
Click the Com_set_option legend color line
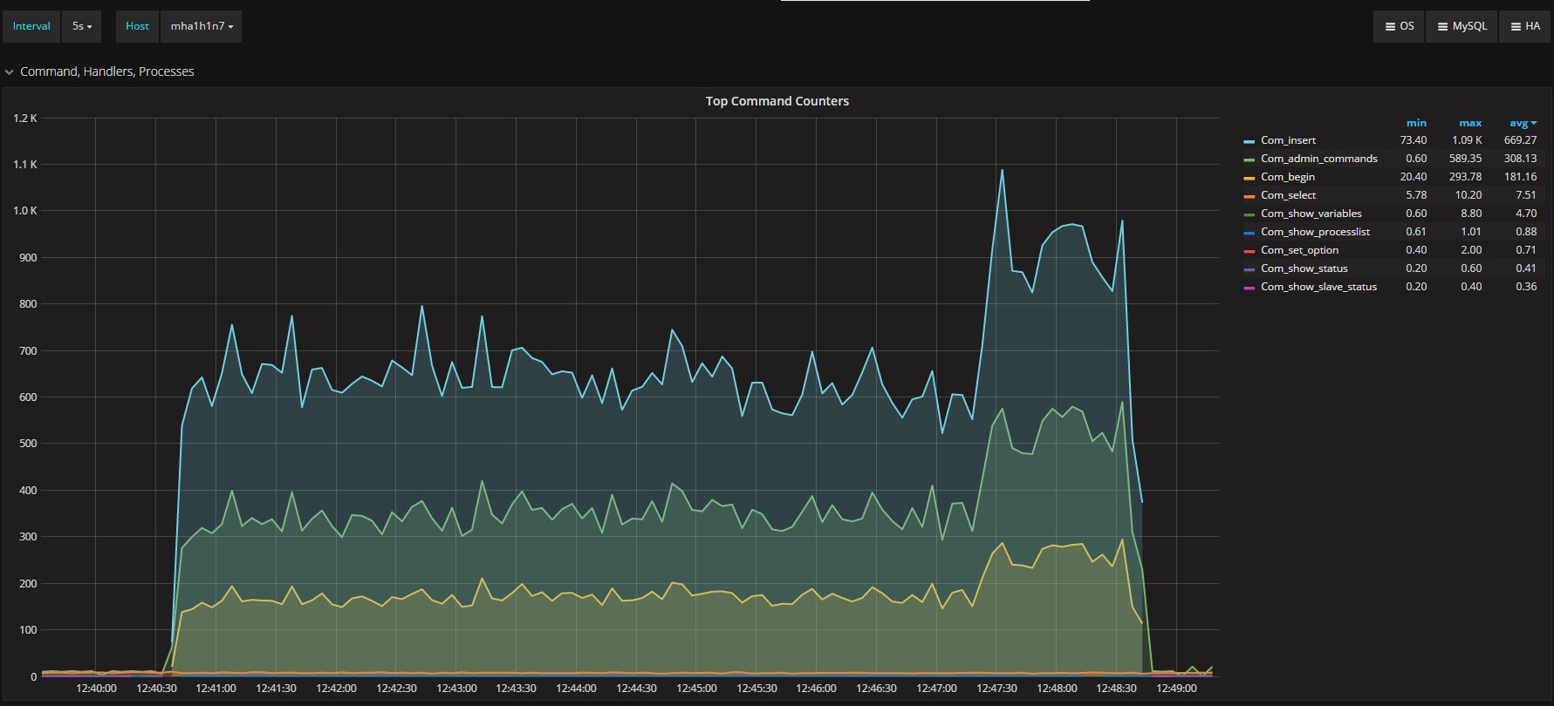[x=1249, y=251]
